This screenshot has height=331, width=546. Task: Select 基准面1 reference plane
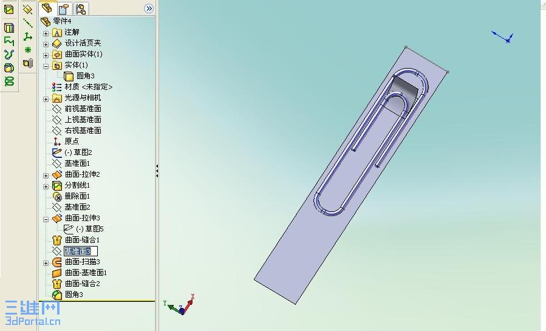[x=77, y=163]
